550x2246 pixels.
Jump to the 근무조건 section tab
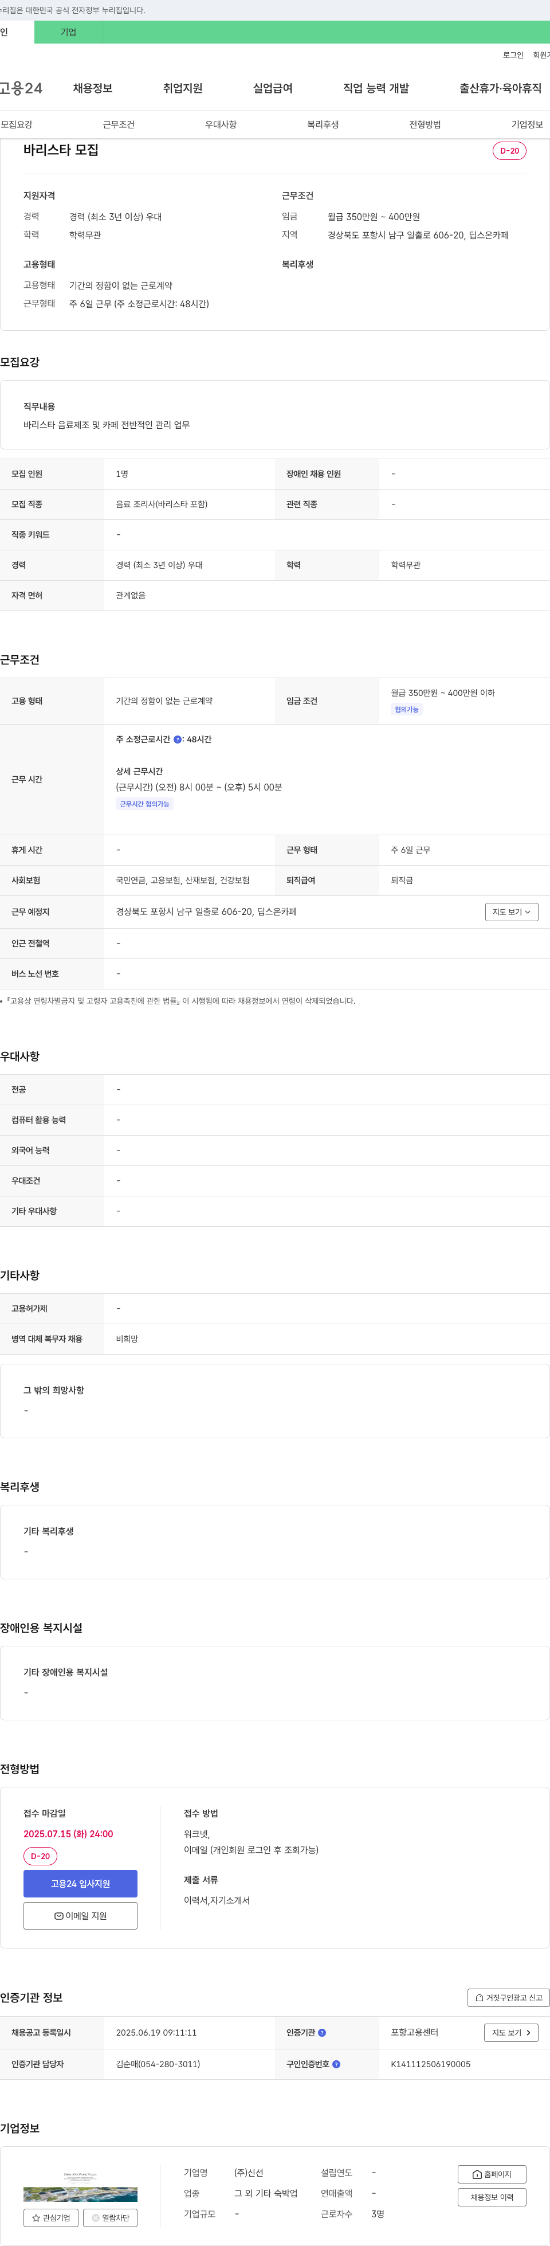click(x=119, y=124)
